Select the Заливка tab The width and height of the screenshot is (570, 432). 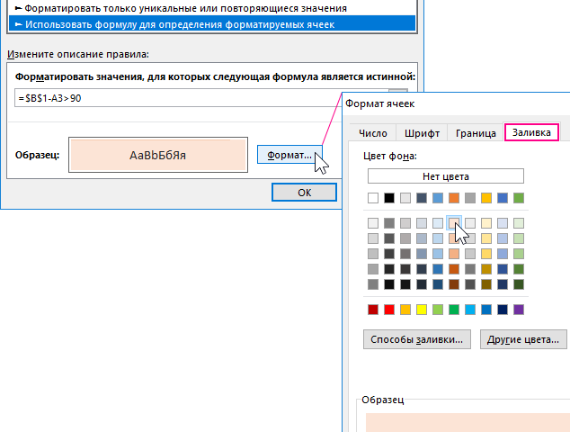(x=531, y=133)
